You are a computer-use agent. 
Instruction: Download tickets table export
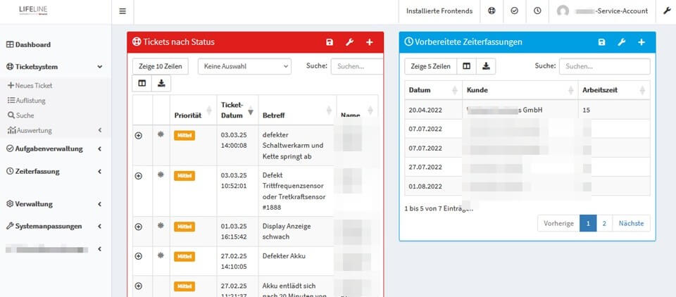tap(161, 83)
